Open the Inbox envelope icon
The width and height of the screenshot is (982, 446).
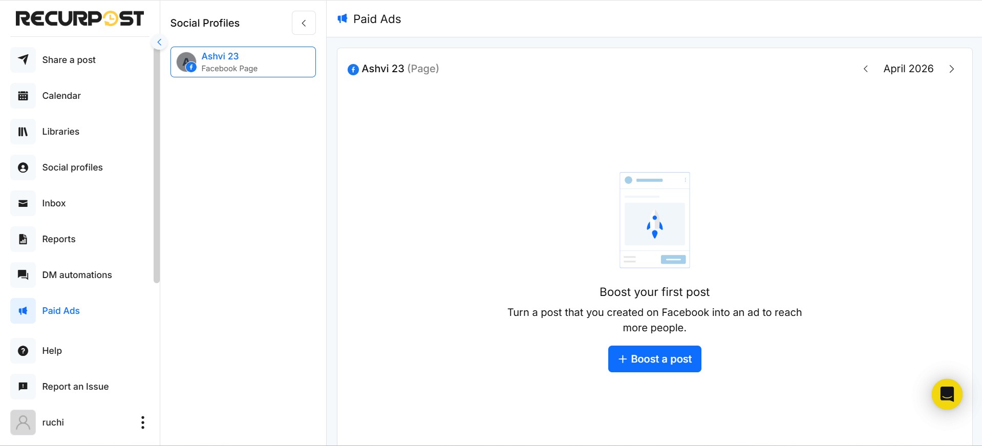click(23, 203)
